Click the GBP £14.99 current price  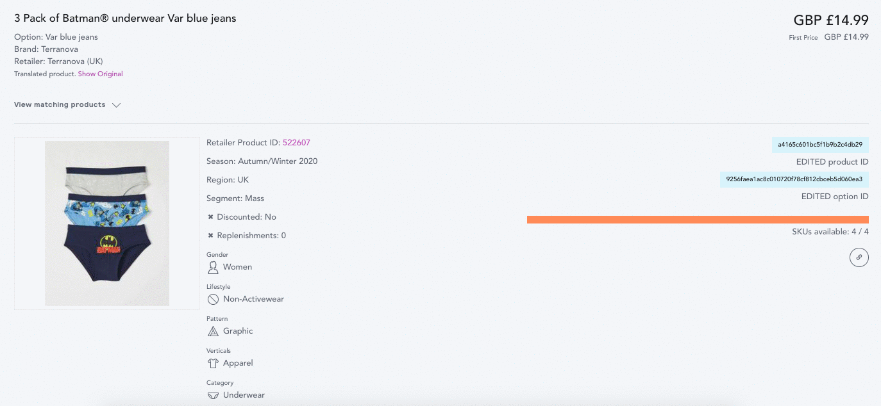click(831, 20)
